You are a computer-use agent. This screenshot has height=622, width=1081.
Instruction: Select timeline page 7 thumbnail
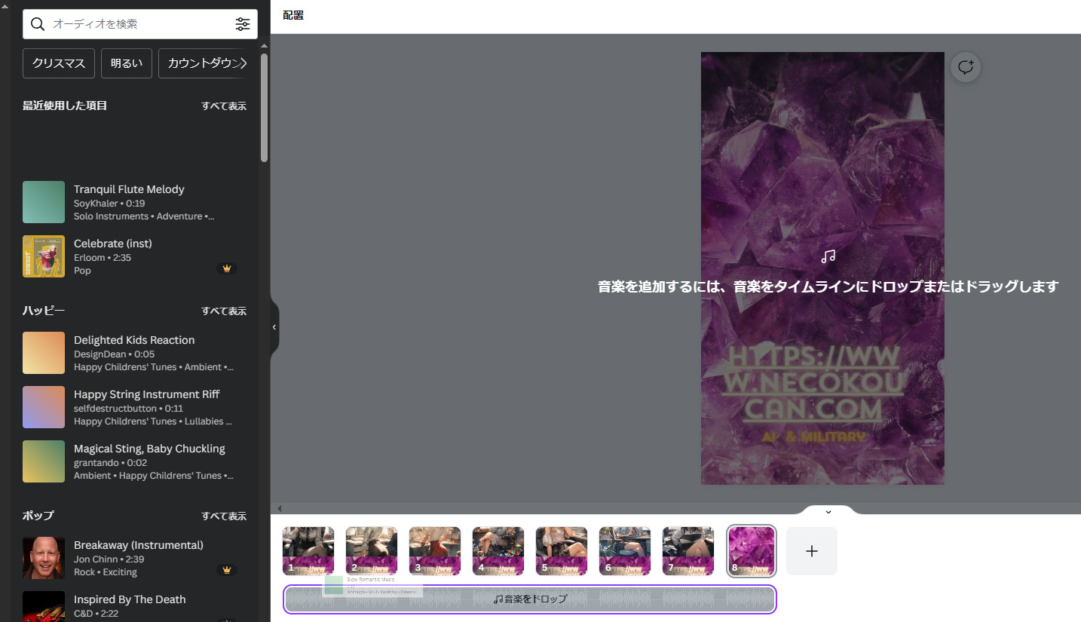(688, 551)
